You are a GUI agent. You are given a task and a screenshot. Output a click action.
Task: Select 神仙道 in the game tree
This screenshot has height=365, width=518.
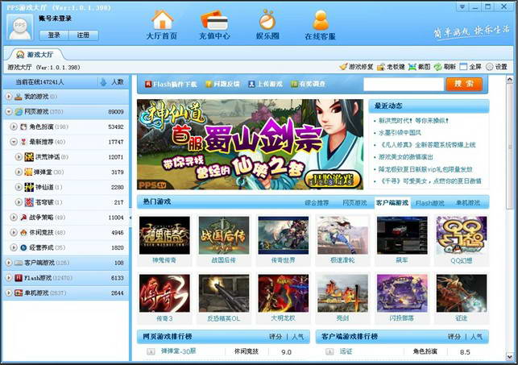[x=66, y=187]
